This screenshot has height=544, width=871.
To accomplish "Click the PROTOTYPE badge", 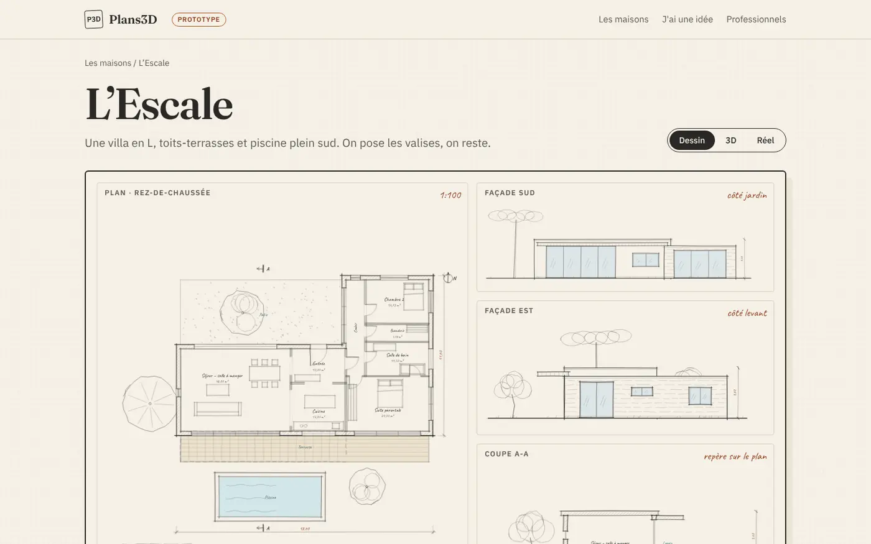I will click(199, 20).
